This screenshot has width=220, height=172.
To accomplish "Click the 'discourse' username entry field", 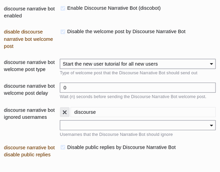I will tap(143, 112).
